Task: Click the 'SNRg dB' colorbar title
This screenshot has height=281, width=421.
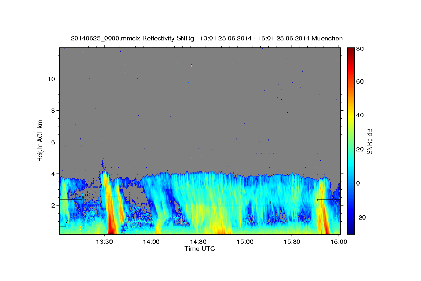Action: [x=370, y=141]
